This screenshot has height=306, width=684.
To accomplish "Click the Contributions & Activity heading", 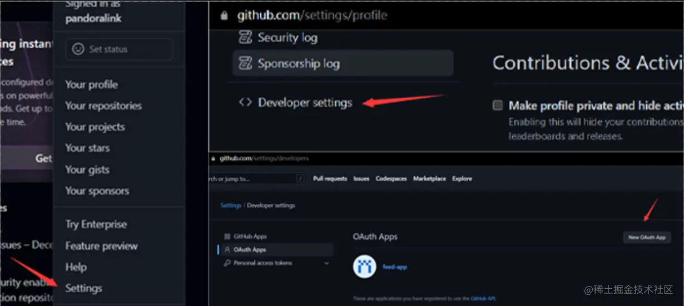I will pyautogui.click(x=588, y=63).
